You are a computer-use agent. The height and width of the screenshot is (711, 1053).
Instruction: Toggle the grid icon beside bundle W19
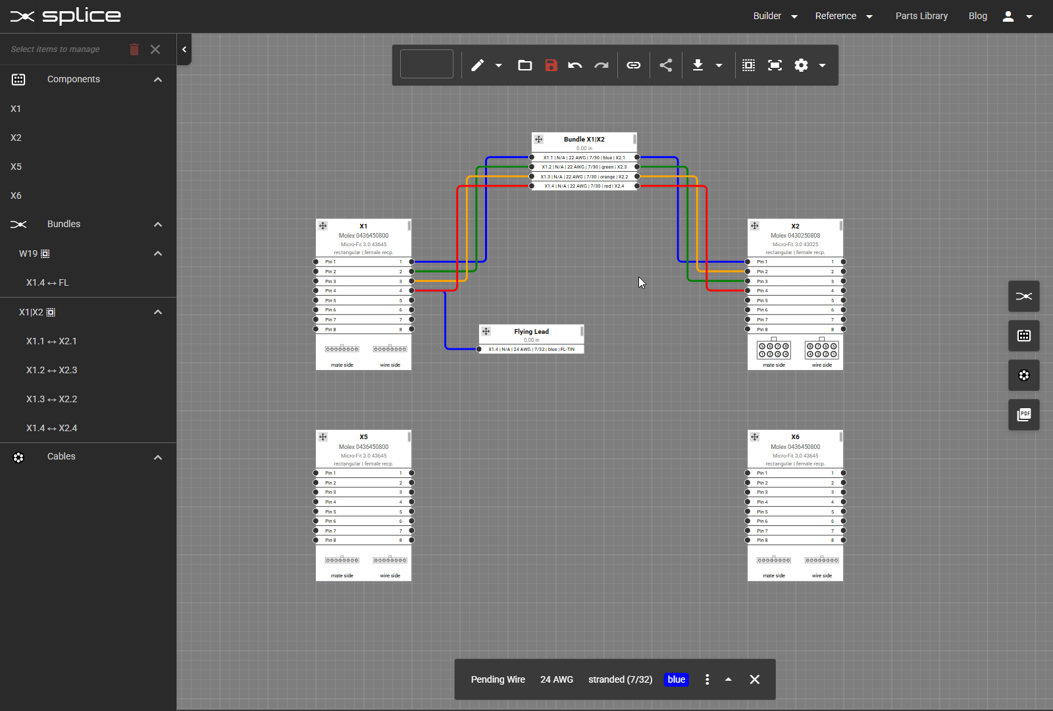[45, 253]
